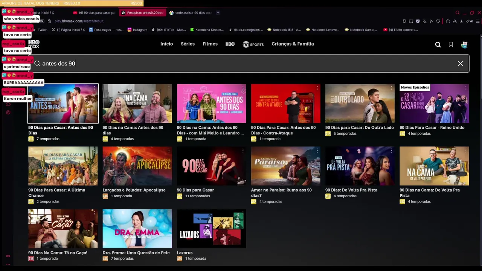Open new browser tab with plus button
The image size is (482, 271).
(x=218, y=13)
